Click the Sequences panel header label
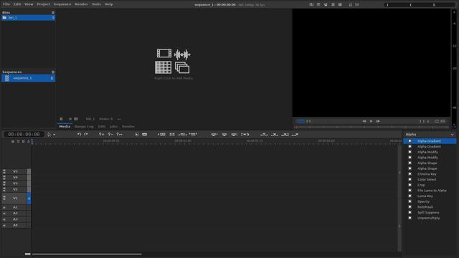459x258 pixels. (x=12, y=72)
